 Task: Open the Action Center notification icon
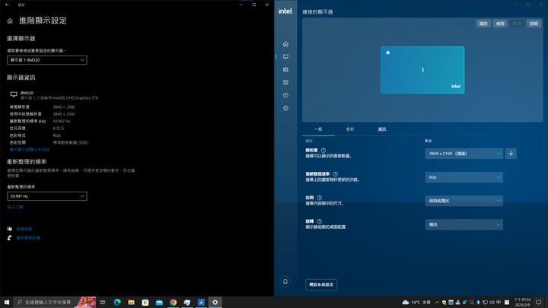[539, 303]
